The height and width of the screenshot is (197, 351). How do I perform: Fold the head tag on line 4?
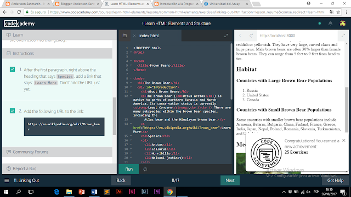point(131,61)
